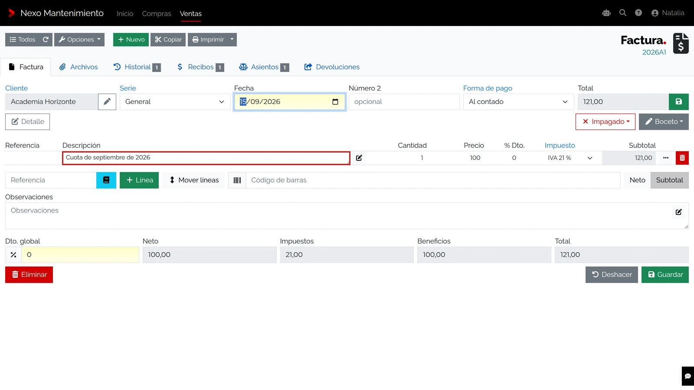Open product catalog blue book icon
Screen dimensions: 694x390
106,180
